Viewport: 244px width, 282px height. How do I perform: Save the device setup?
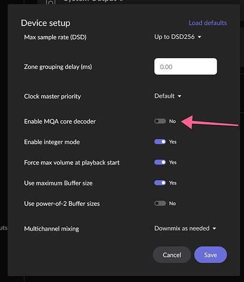[x=211, y=255]
